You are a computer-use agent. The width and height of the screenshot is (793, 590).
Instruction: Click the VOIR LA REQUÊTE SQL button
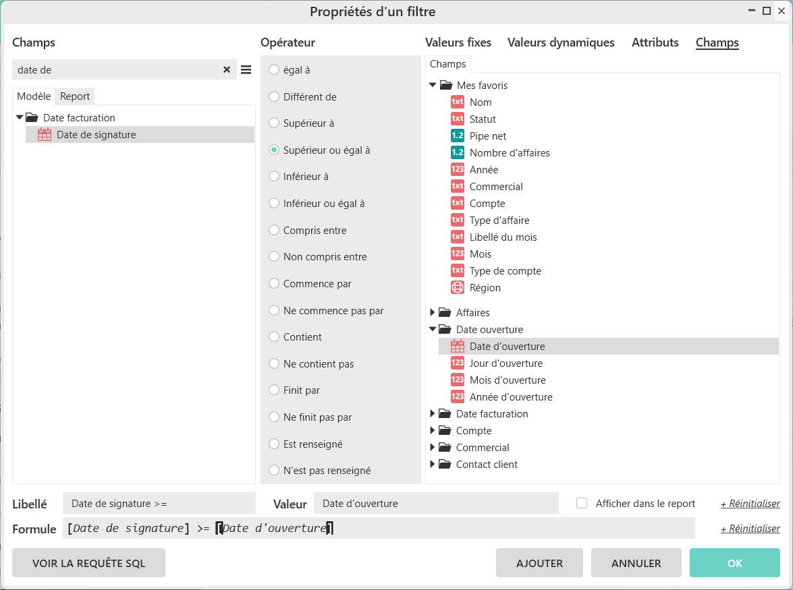click(88, 563)
